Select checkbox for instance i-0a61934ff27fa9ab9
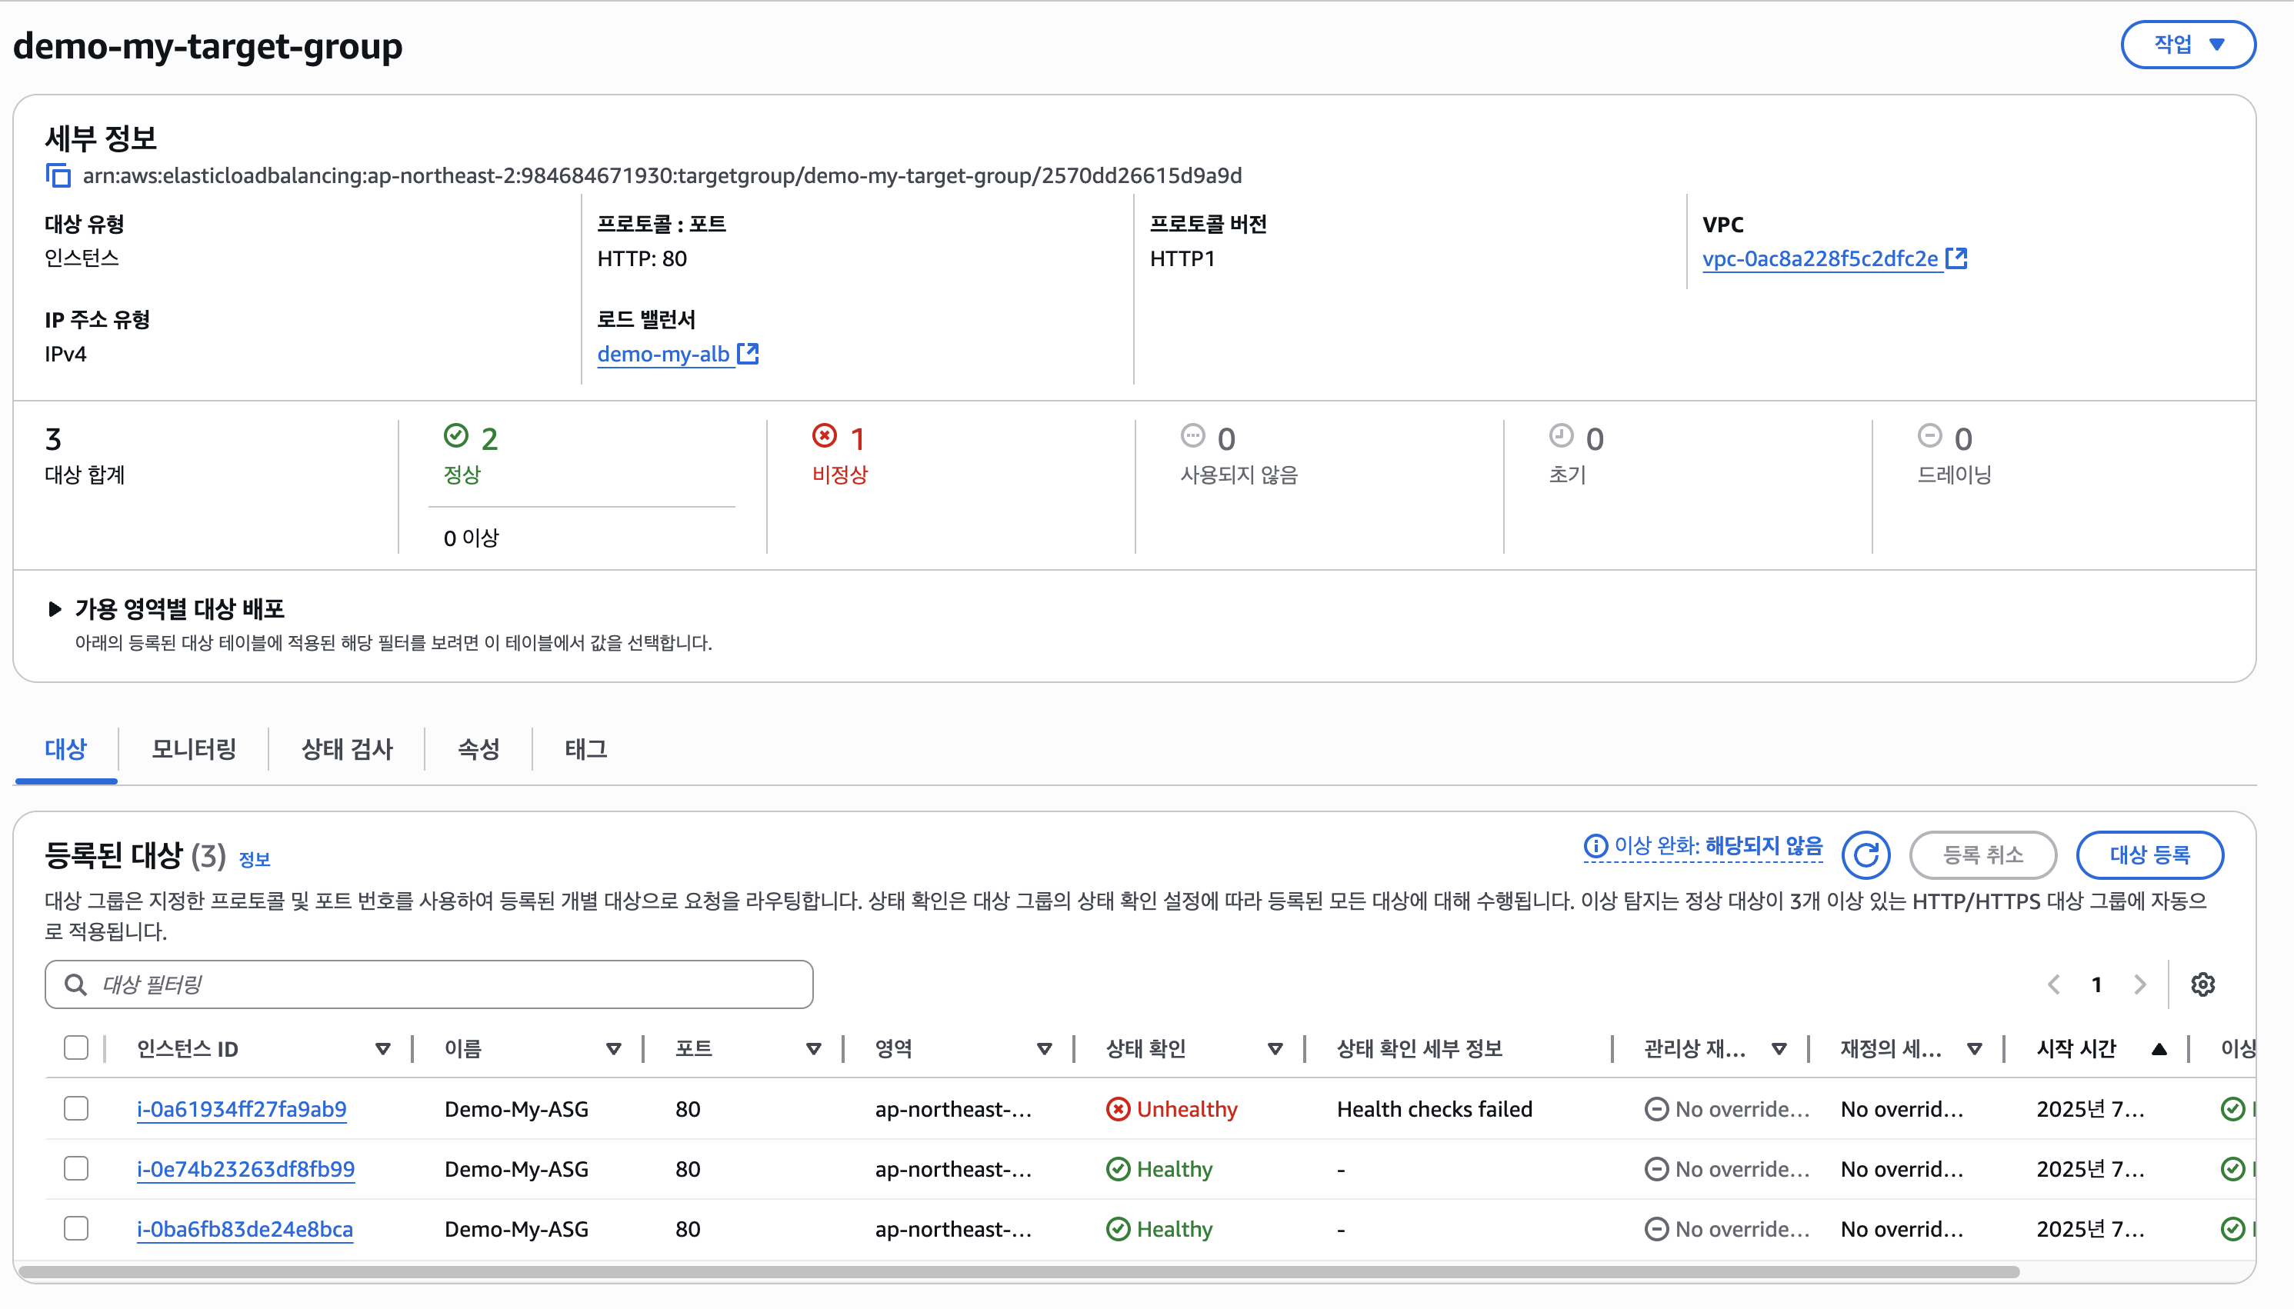 76,1108
